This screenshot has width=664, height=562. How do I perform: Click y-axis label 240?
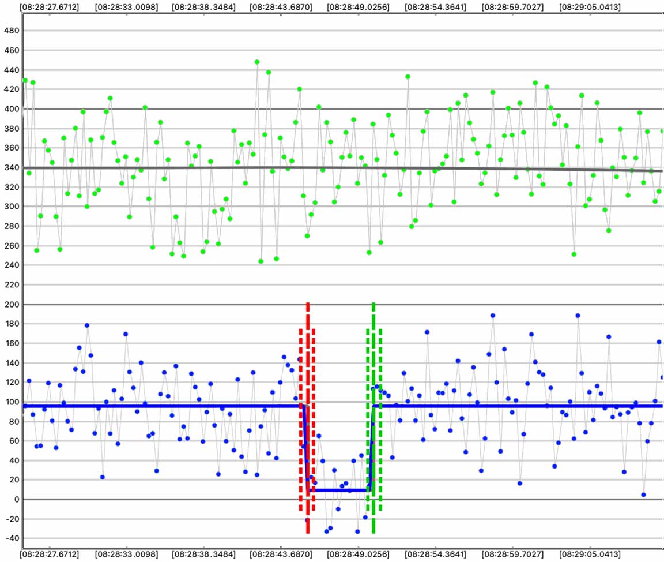[x=12, y=265]
